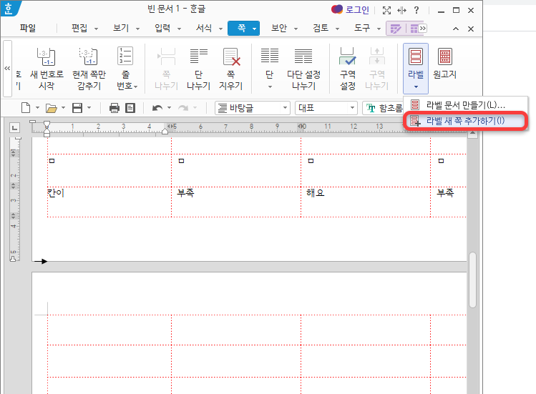Open a file with the folder icon
The width and height of the screenshot is (536, 394).
(x=52, y=108)
